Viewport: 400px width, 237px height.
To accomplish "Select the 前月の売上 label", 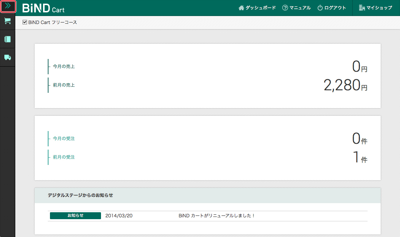I will click(x=64, y=85).
